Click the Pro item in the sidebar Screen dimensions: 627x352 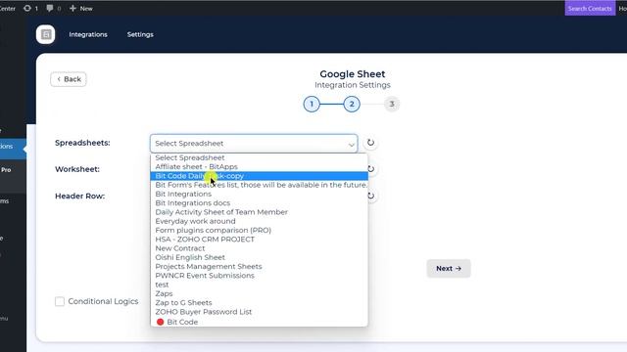pyautogui.click(x=6, y=170)
